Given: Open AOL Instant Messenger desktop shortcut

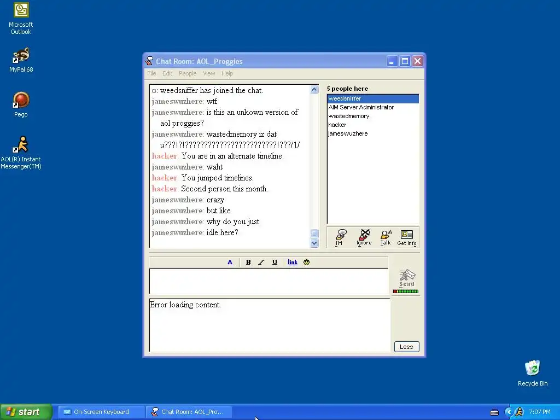Looking at the screenshot, I should click(21, 153).
